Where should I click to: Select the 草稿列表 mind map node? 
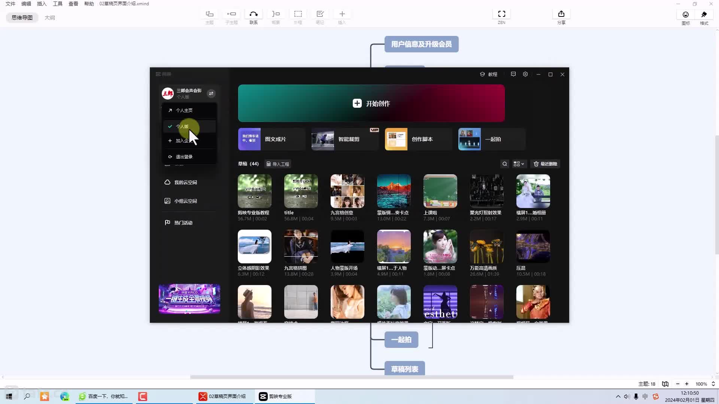click(x=405, y=368)
